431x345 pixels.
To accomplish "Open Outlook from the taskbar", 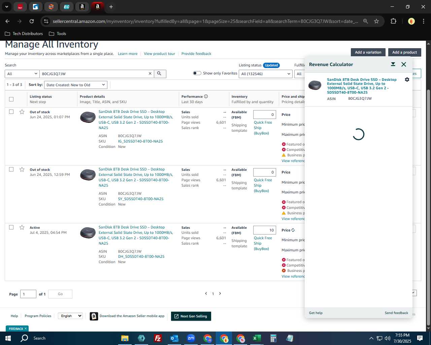I will click(174, 338).
